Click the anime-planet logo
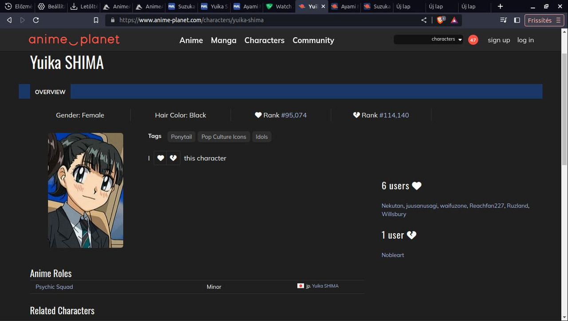568x321 pixels. click(74, 40)
